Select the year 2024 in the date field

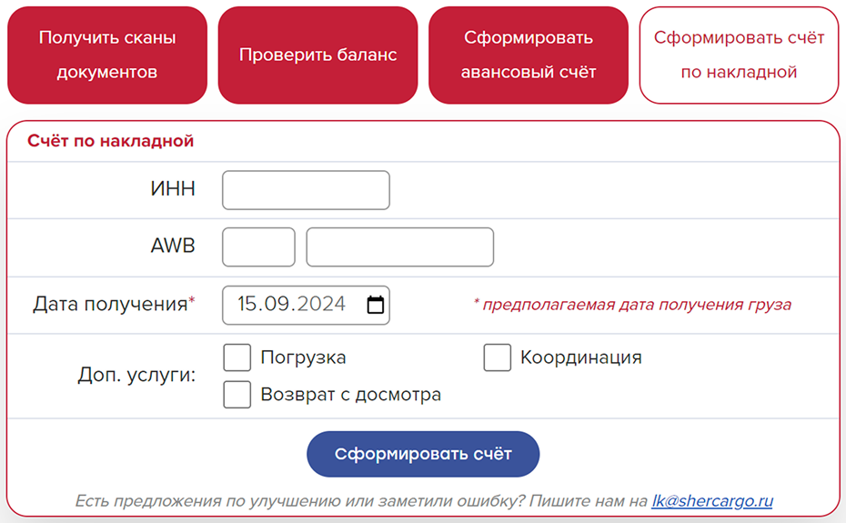coord(320,305)
